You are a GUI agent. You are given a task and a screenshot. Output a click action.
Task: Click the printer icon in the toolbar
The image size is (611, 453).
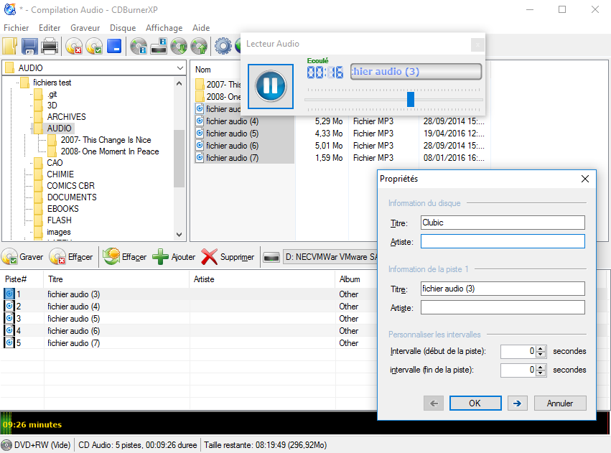[x=50, y=47]
